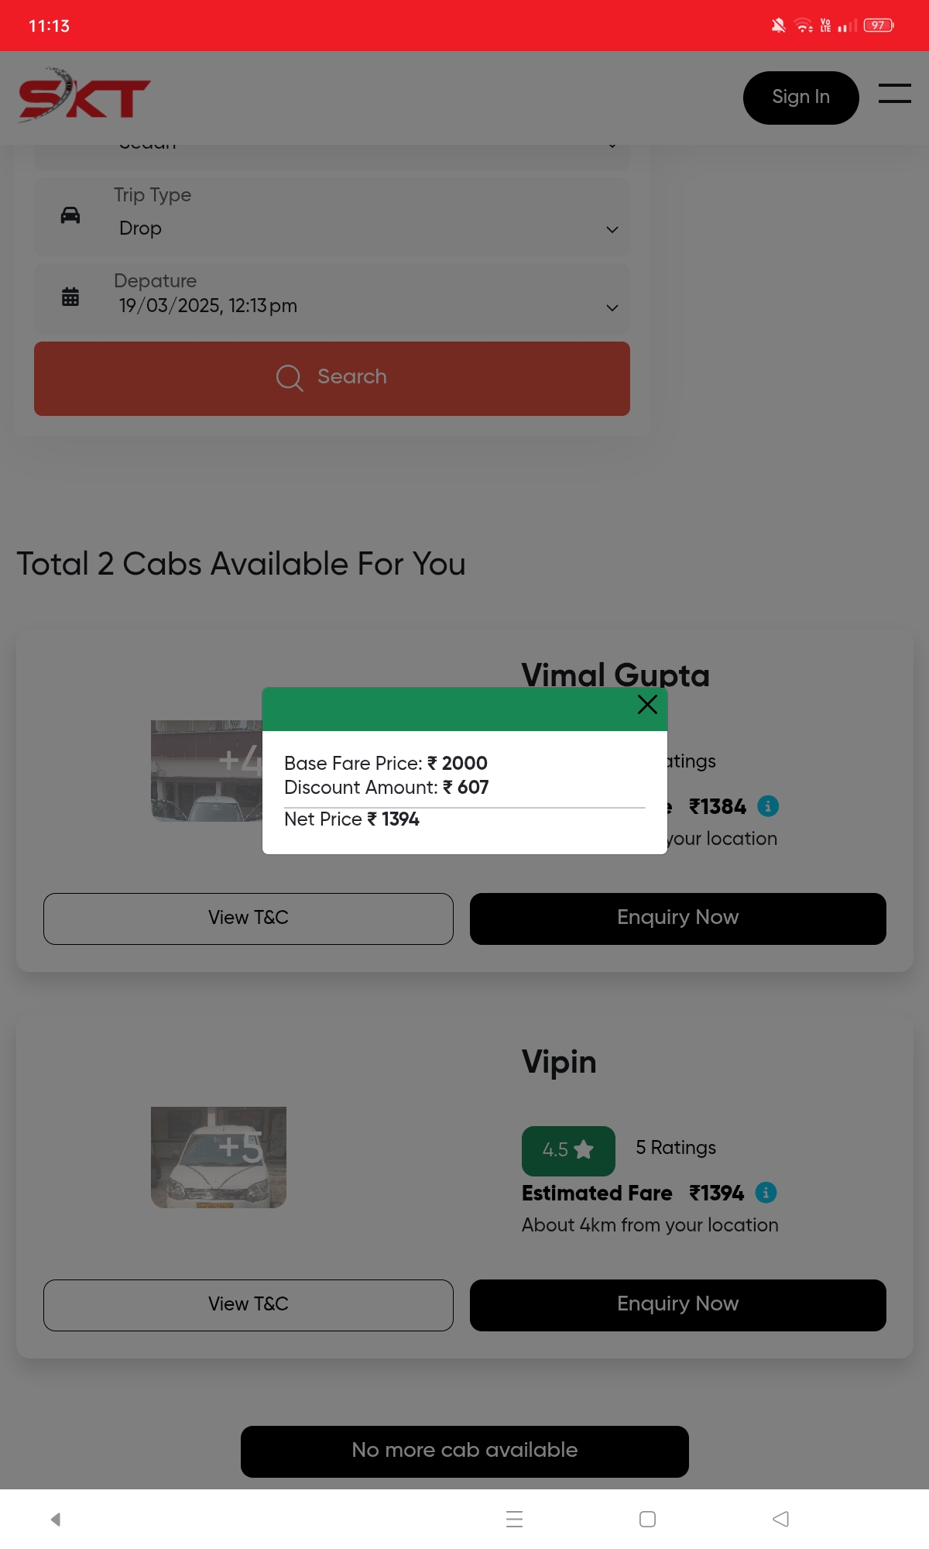
Task: Open the Departure date dropdown
Action: [x=612, y=307]
